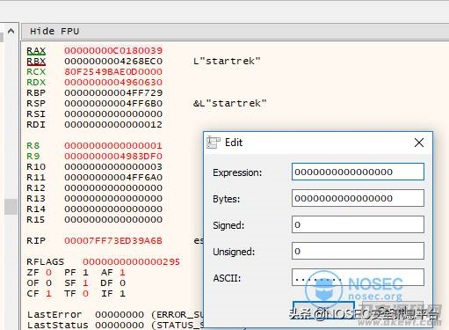Click the R8 register name

click(33, 145)
